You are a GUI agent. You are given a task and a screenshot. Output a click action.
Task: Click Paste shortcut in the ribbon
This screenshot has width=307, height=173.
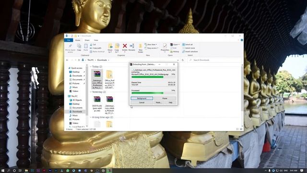tap(97, 51)
